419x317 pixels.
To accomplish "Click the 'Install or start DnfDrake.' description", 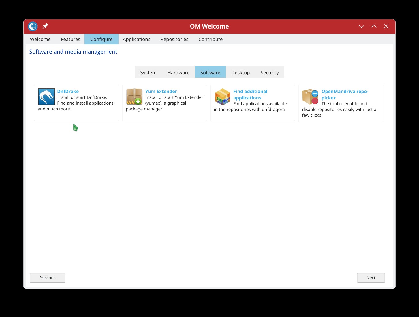I will coord(82,97).
